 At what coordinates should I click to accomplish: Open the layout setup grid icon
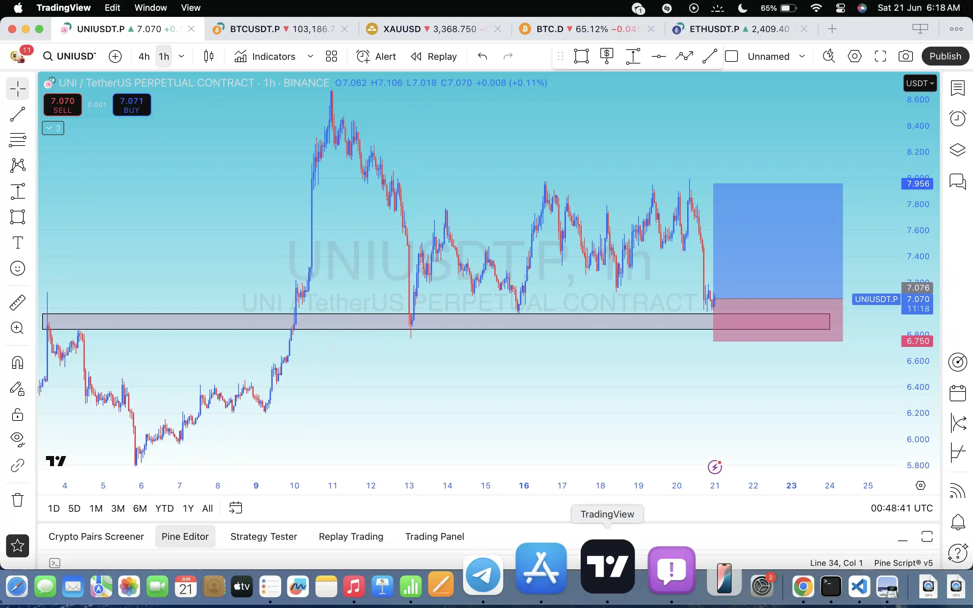pos(331,56)
